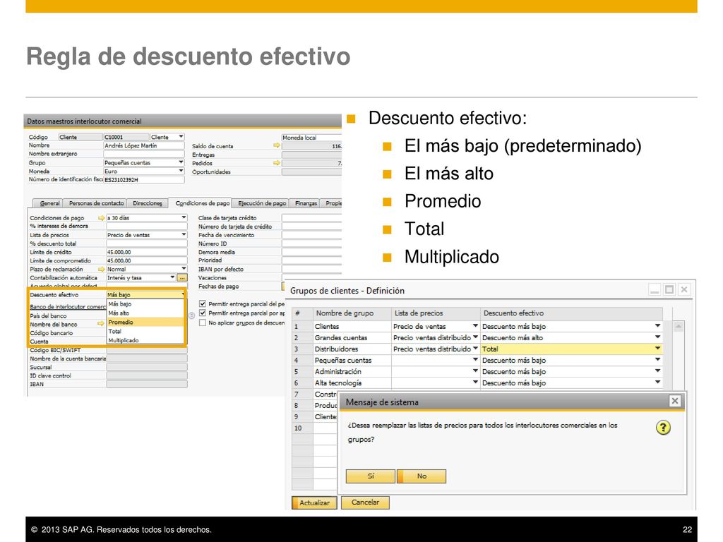Select Alta tecnología group name cell
This screenshot has height=542, width=723.
coord(352,383)
